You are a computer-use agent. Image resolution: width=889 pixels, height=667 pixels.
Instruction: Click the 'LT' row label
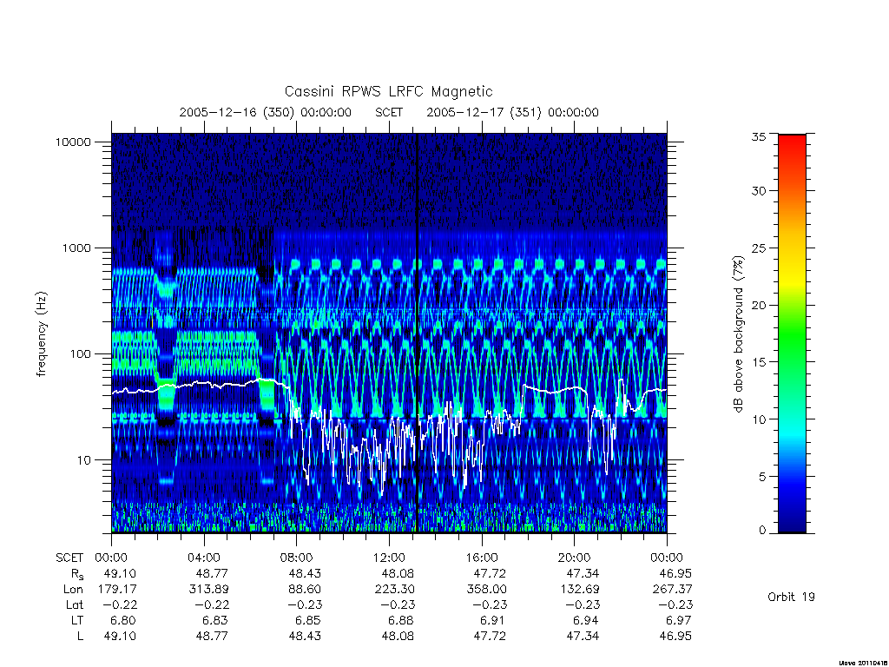[77, 620]
